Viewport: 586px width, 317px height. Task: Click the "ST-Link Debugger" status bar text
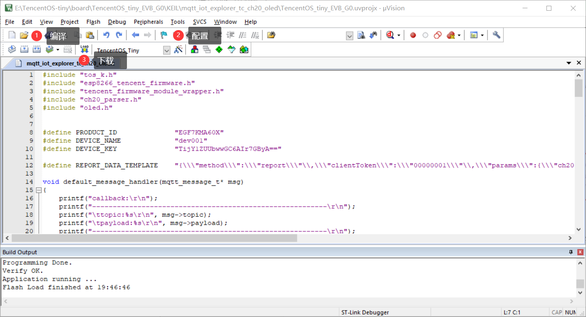coord(365,312)
